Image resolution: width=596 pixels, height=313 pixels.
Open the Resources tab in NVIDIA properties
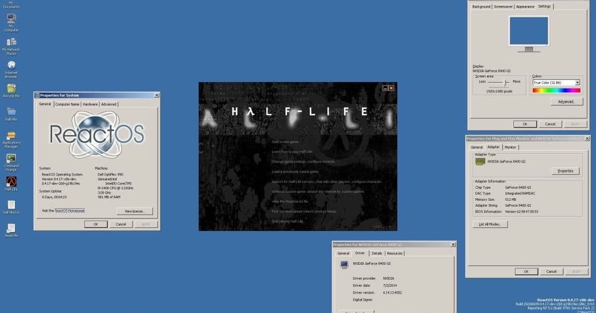pos(395,253)
